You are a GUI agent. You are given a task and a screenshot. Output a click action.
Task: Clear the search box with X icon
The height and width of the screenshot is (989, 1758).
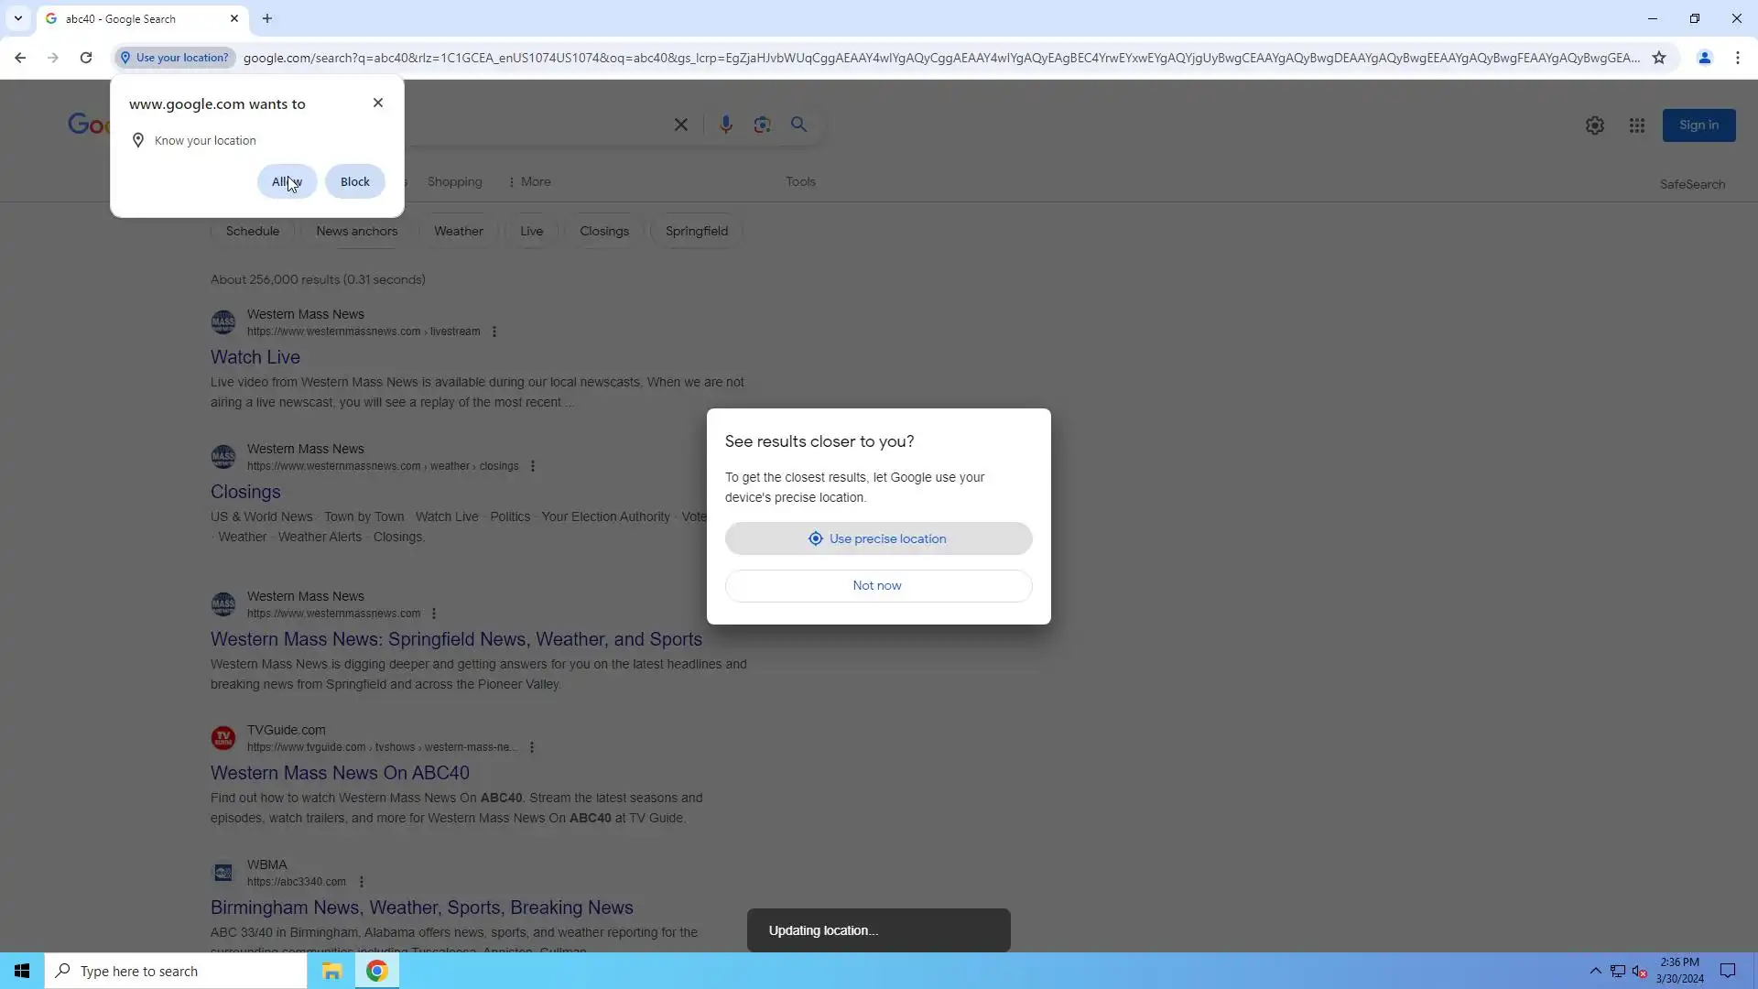pyautogui.click(x=680, y=125)
